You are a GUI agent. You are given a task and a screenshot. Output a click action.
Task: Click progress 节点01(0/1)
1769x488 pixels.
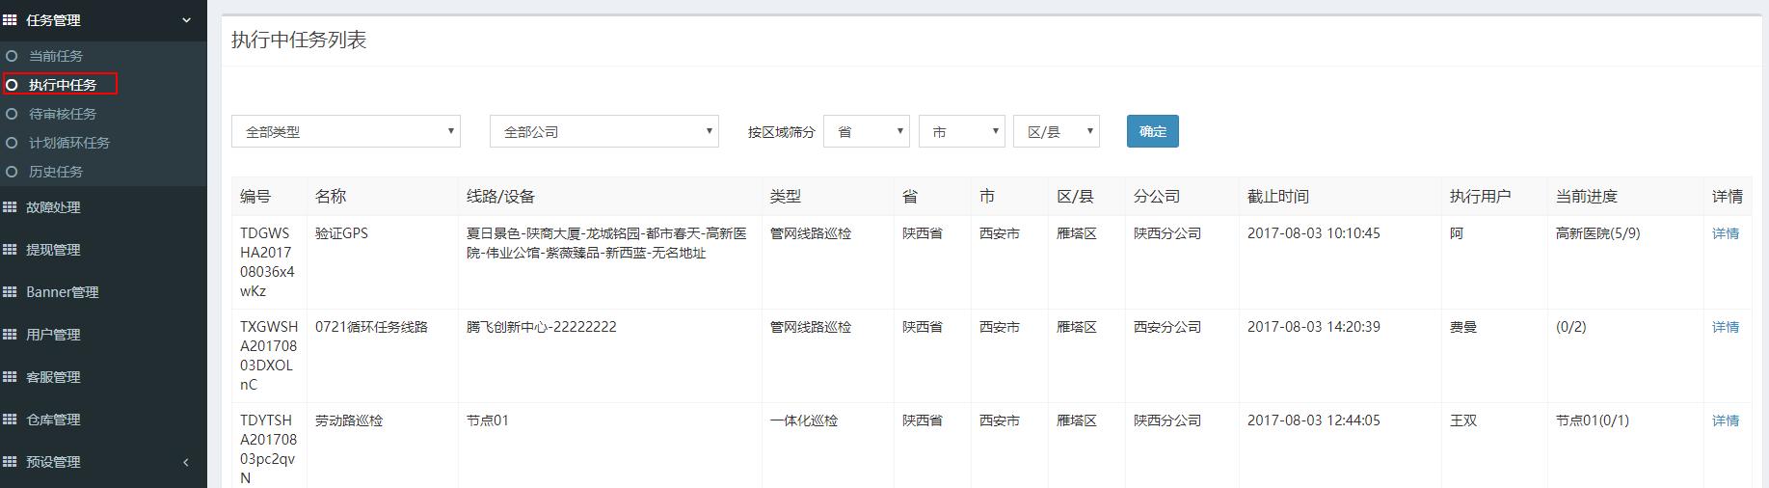click(1593, 420)
